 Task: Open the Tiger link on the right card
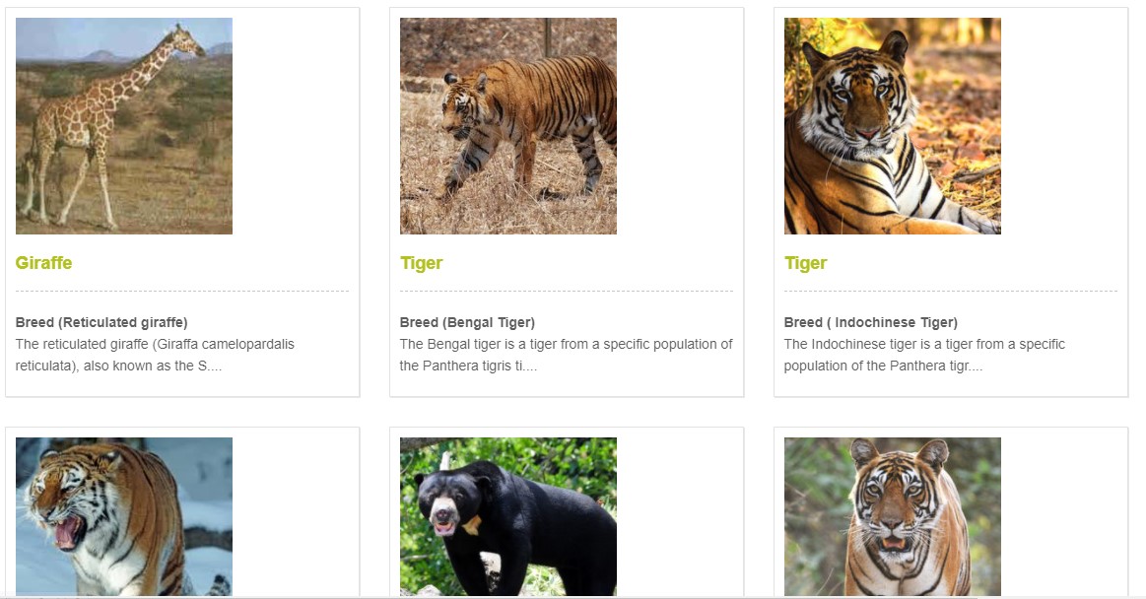point(806,262)
